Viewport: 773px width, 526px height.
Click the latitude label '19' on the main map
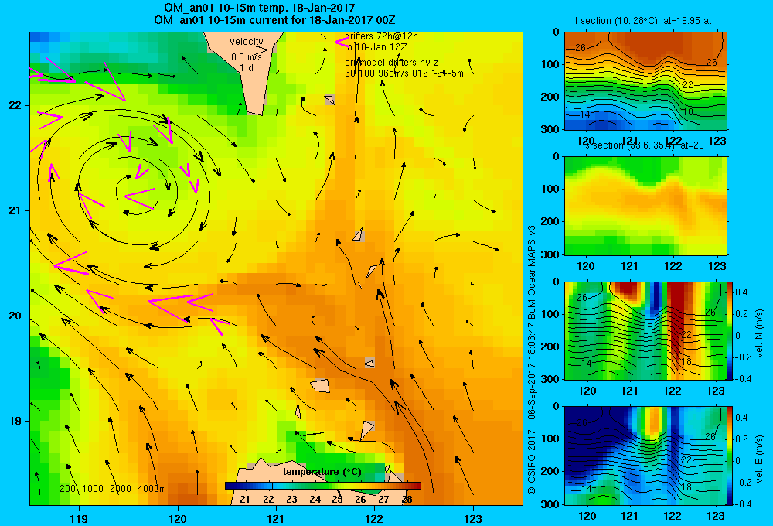tap(15, 421)
